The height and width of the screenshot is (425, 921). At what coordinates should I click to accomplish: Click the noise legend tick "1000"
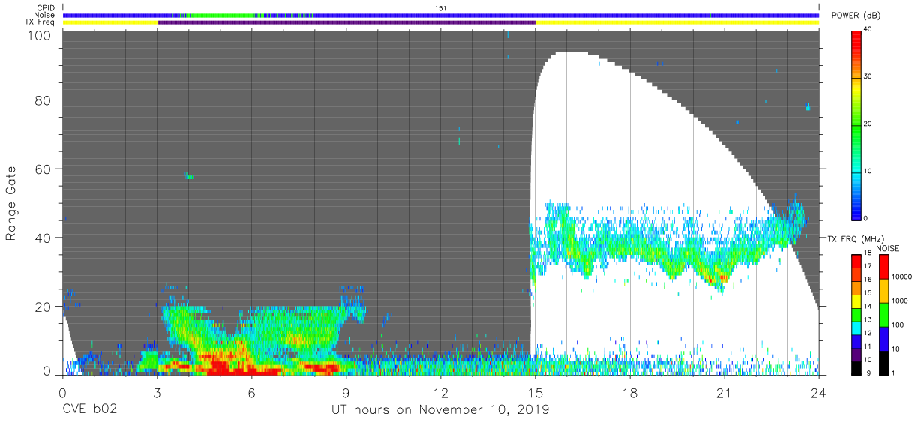click(901, 301)
